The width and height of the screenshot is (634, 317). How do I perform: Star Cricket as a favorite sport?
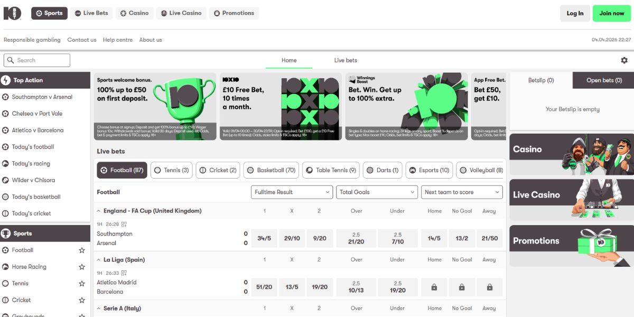(x=82, y=300)
